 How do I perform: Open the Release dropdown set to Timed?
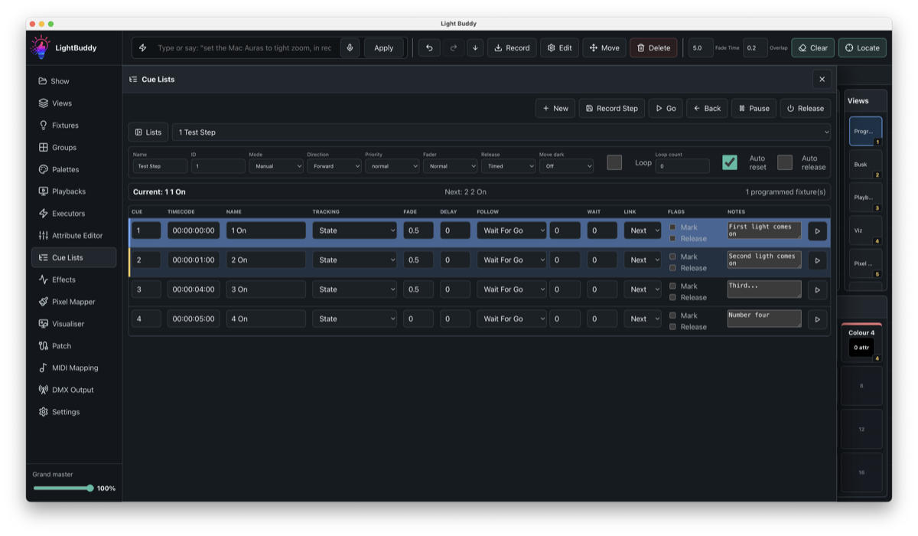pyautogui.click(x=508, y=166)
